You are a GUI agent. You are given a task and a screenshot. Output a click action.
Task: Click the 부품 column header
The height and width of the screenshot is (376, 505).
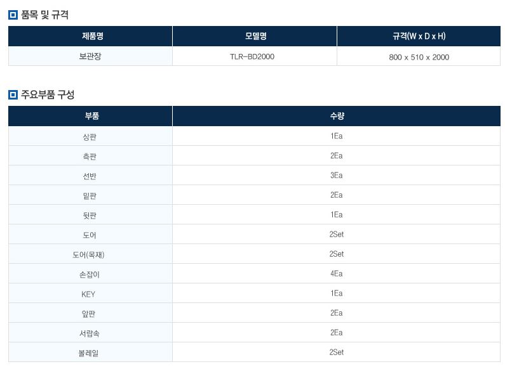(x=90, y=116)
